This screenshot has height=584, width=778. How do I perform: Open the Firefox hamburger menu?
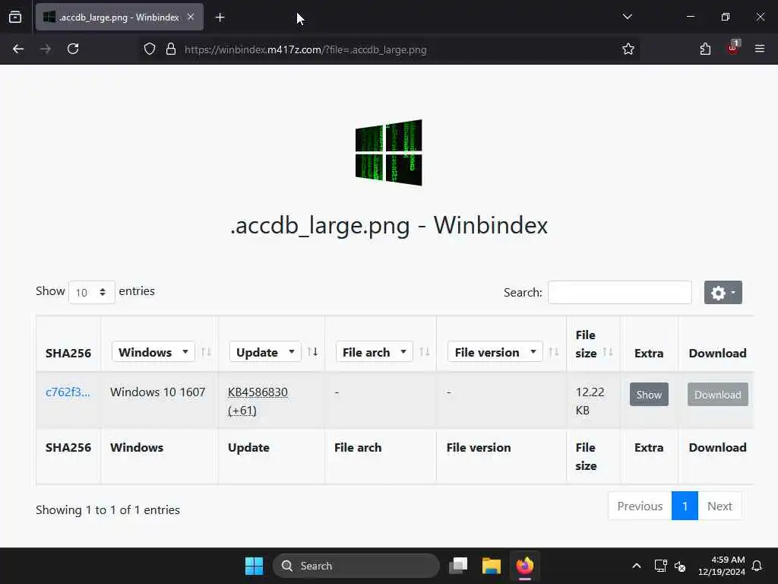pos(760,49)
